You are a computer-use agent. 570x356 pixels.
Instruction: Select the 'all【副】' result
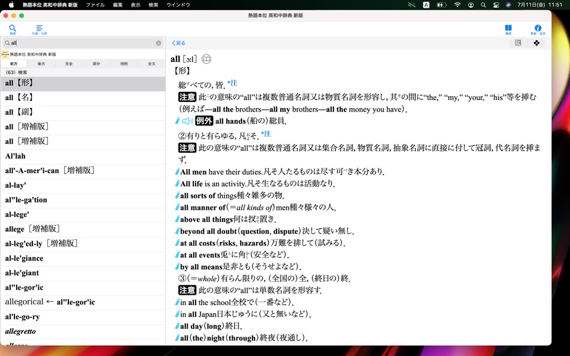pos(83,112)
